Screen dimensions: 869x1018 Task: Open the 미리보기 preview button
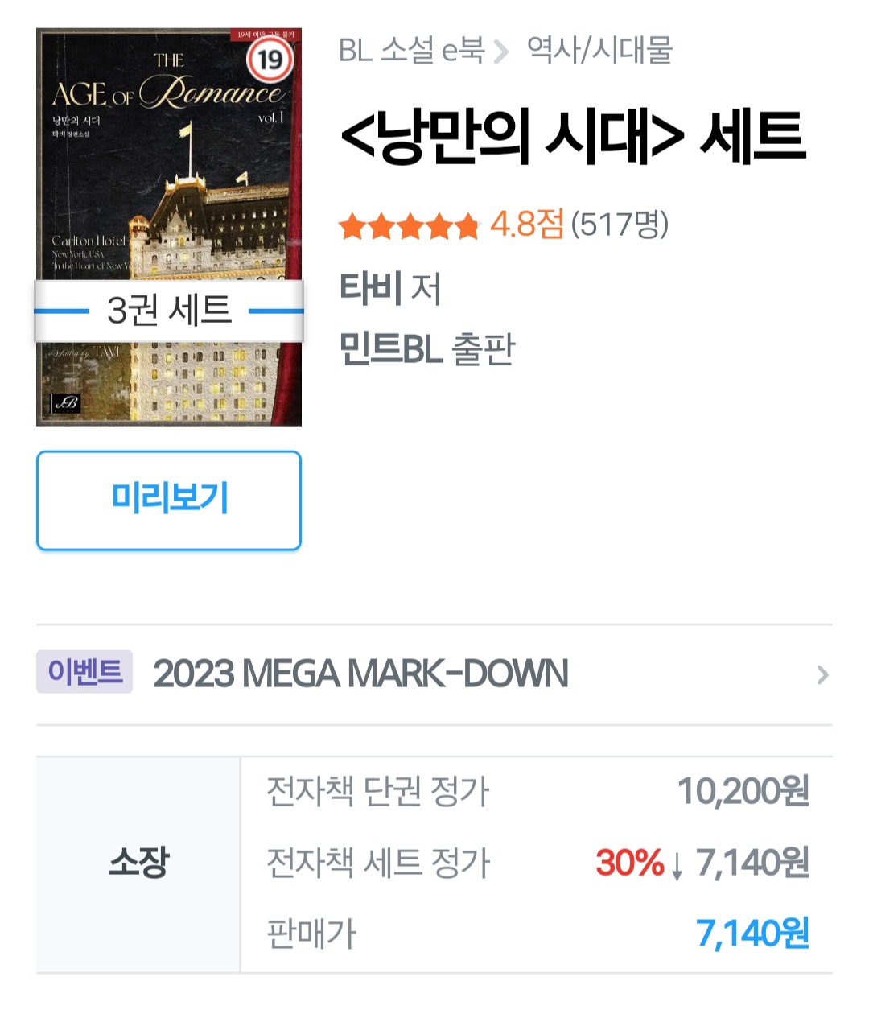click(169, 501)
